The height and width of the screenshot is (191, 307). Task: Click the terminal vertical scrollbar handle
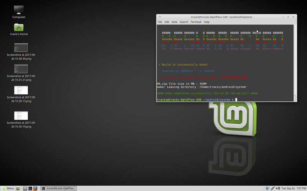pos(295,97)
